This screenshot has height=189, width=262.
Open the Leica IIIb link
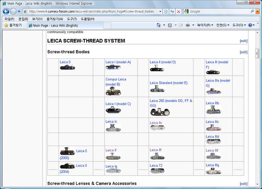click(212, 103)
